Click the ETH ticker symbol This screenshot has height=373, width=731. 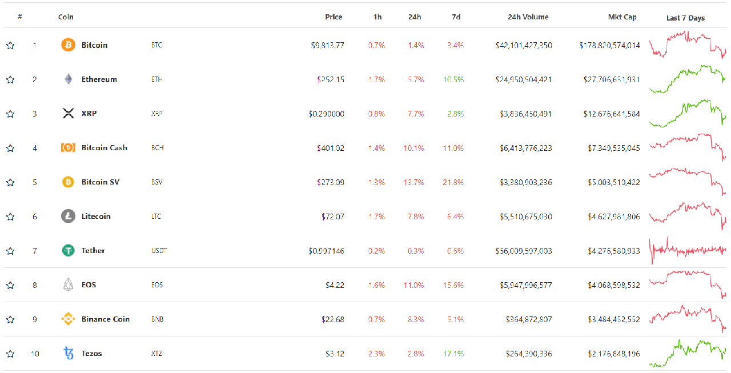click(x=156, y=79)
